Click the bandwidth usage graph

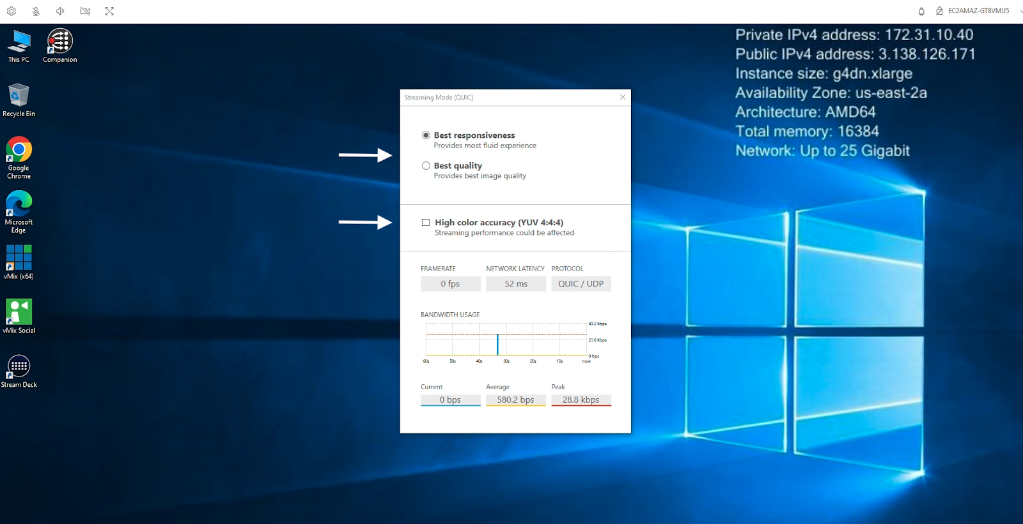pos(506,340)
